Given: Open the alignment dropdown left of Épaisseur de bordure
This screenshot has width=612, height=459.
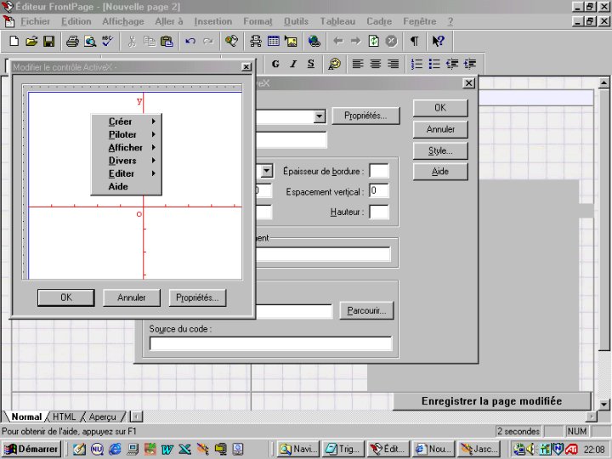Looking at the screenshot, I should [x=266, y=171].
